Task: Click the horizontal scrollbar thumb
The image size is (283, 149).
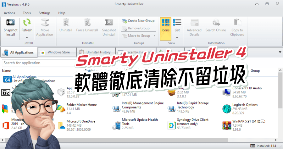Action: click(116, 140)
